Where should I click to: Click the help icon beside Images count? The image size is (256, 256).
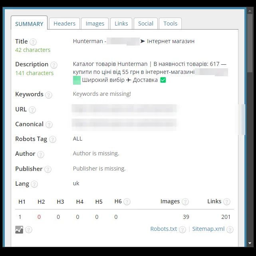(x=185, y=202)
